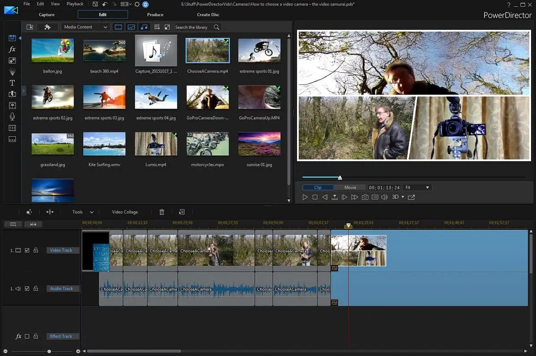
Task: Delete selected clip with trash icon
Action: pos(162,212)
